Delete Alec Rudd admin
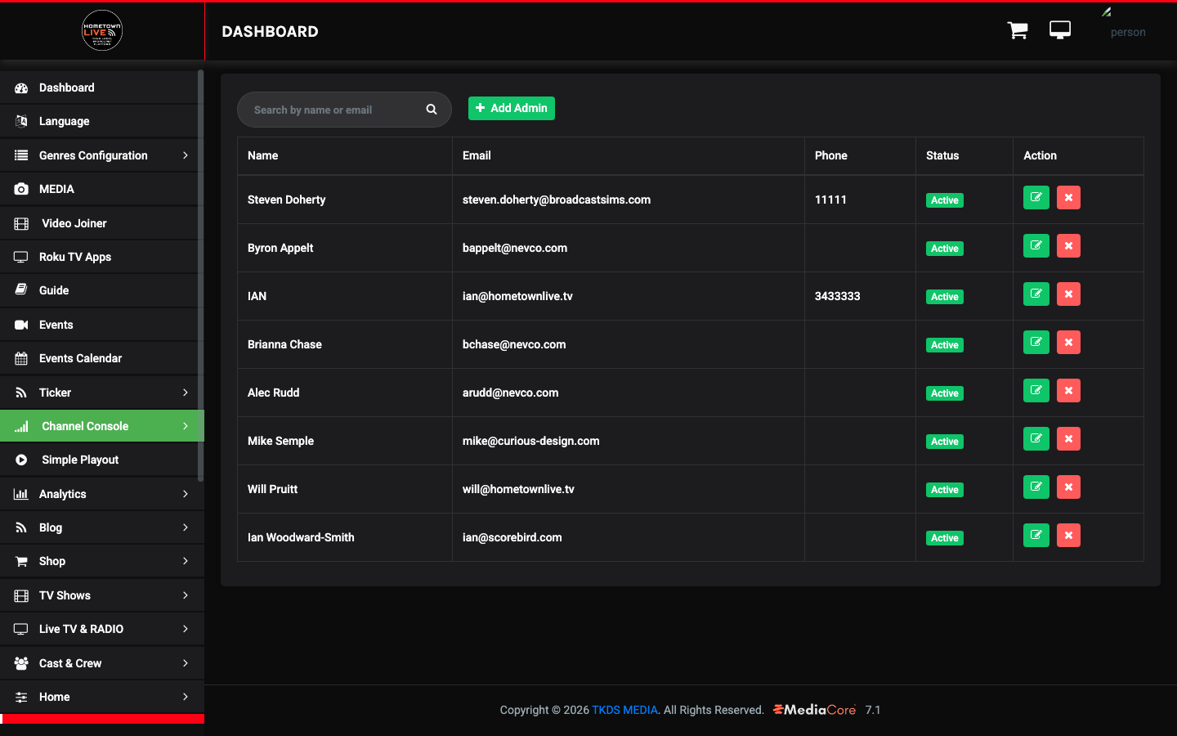 click(1068, 391)
